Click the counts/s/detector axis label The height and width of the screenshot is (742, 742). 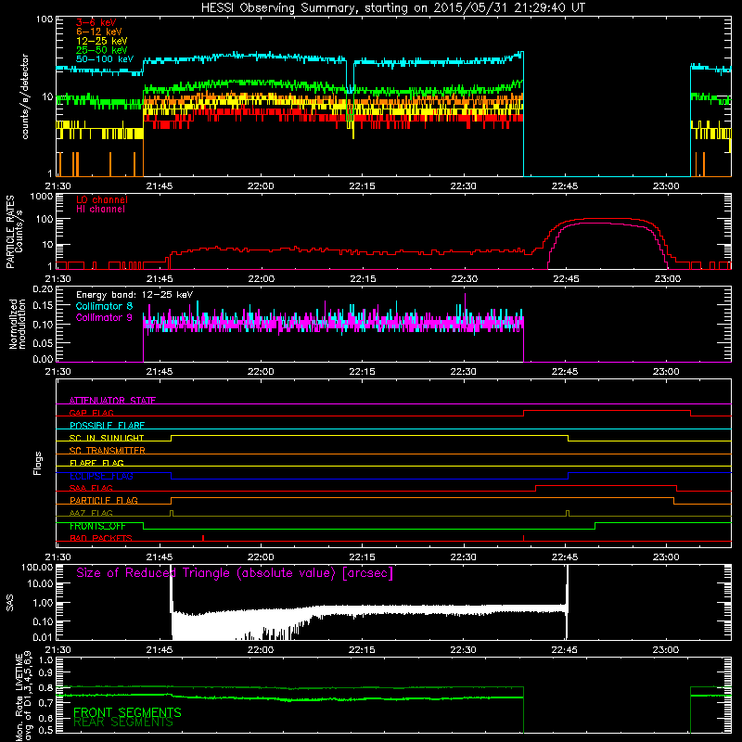tap(25, 96)
